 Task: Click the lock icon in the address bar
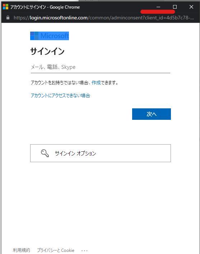click(x=8, y=18)
